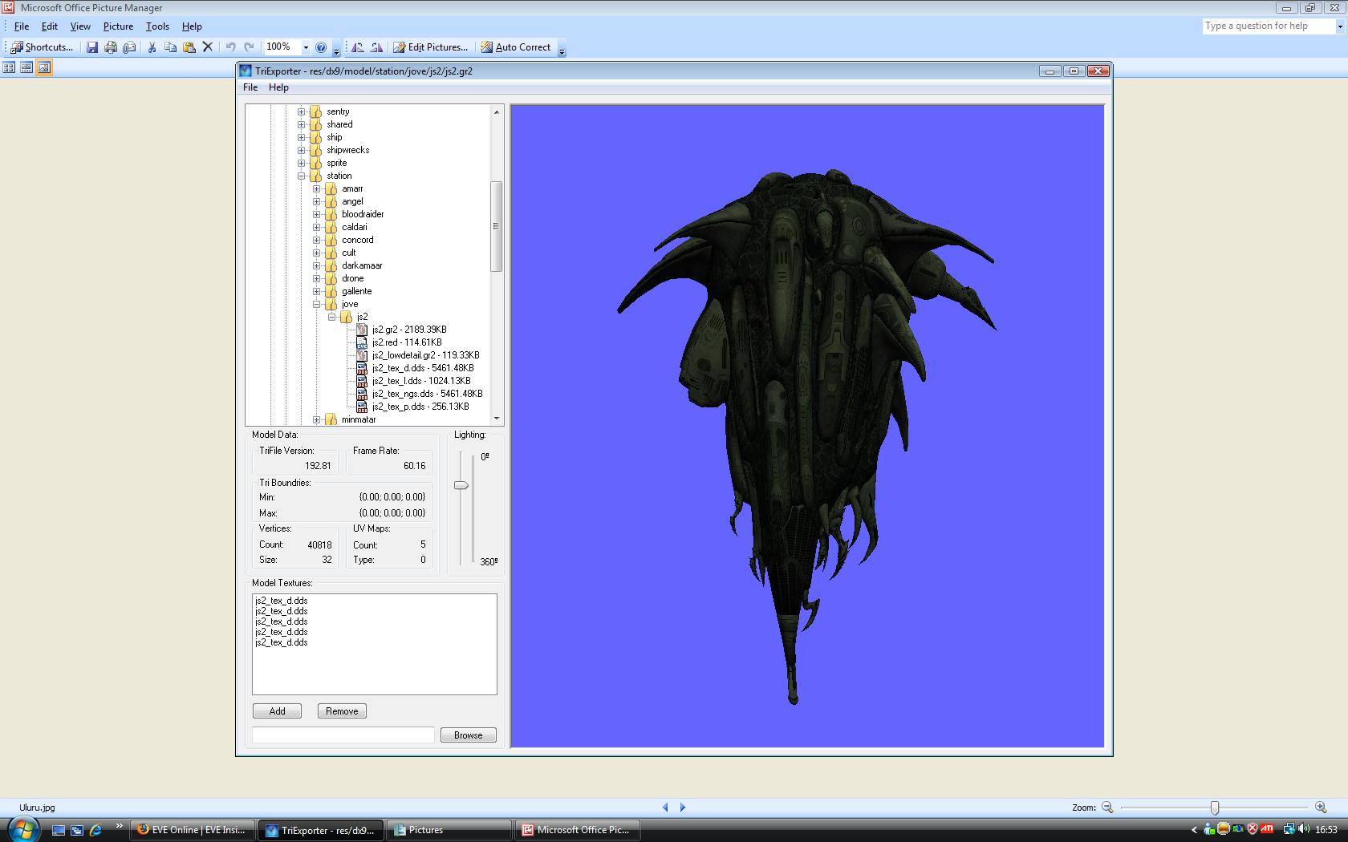
Task: Click the Rotate Left icon
Action: (x=358, y=47)
